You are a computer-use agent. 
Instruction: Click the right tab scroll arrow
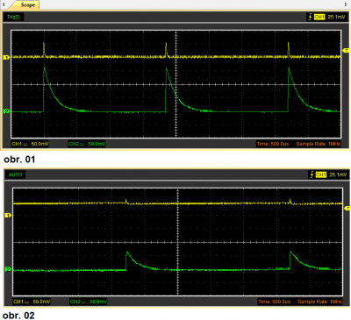click(x=346, y=4)
